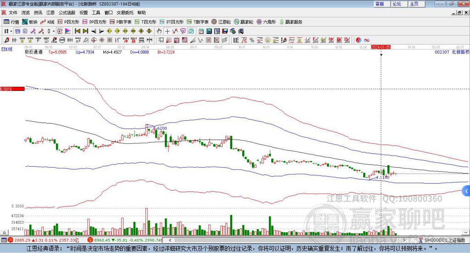The width and height of the screenshot is (470, 253).
Task: Open the 9P四方形 tool
Action: pyautogui.click(x=95, y=22)
